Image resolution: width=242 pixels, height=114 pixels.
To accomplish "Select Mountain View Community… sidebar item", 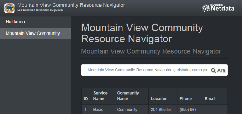I will point(36,33).
